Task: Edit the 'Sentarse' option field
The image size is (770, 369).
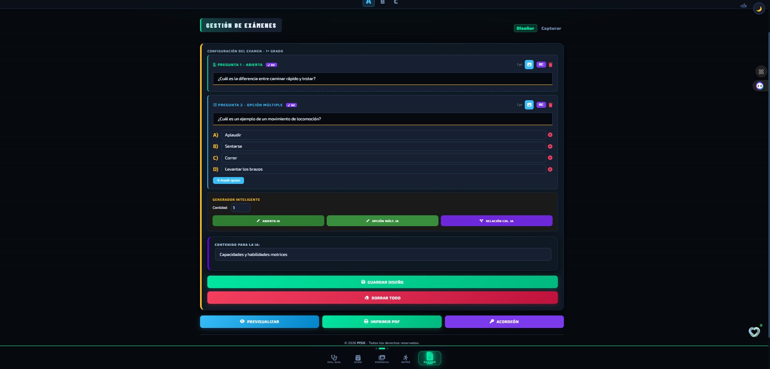Action: click(x=384, y=146)
